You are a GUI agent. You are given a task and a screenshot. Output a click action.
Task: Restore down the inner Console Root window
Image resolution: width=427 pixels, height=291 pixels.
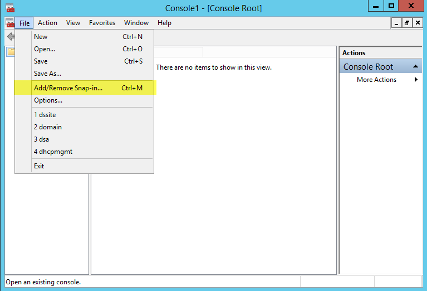(x=406, y=23)
